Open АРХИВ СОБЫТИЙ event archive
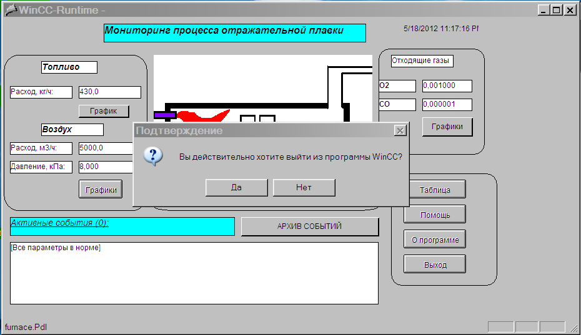This screenshot has height=335, width=581. [x=310, y=226]
